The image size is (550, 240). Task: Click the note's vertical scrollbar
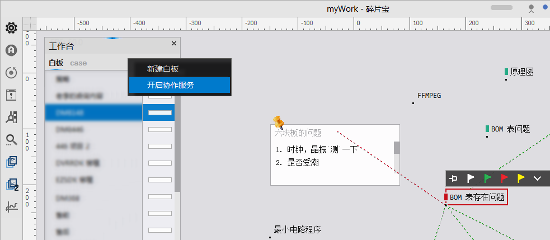[x=397, y=148]
